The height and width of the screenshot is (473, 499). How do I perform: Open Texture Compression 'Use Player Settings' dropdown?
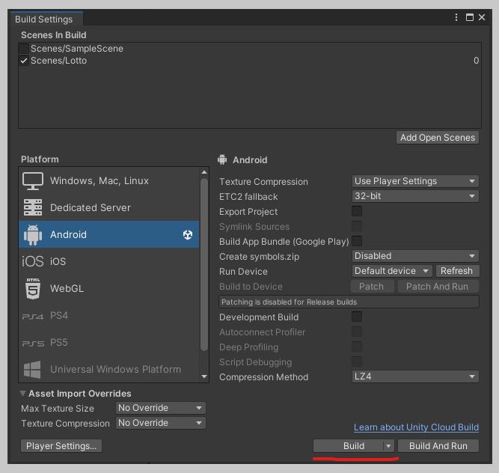tap(415, 181)
